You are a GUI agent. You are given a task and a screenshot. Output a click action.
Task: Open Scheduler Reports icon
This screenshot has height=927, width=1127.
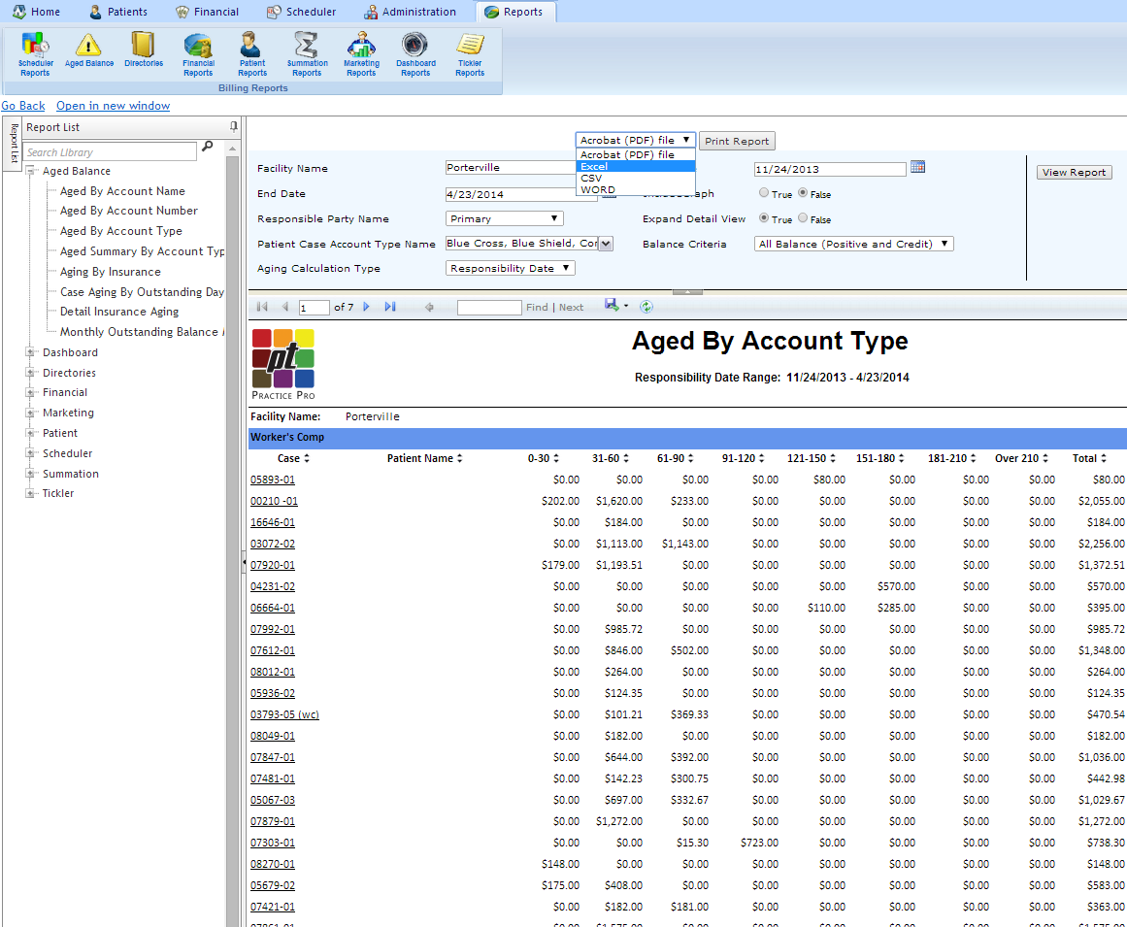(35, 46)
